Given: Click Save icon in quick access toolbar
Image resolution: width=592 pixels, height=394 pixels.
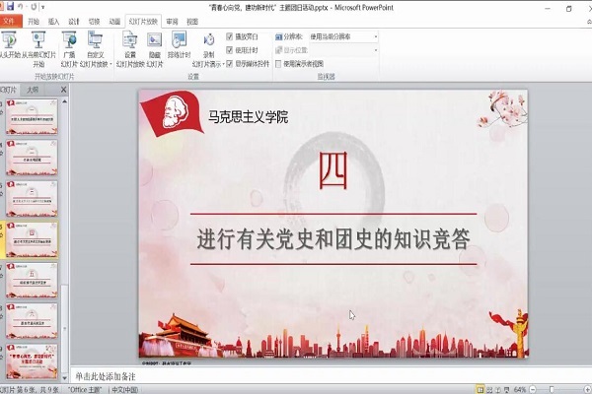Looking at the screenshot, I should tap(10, 7).
